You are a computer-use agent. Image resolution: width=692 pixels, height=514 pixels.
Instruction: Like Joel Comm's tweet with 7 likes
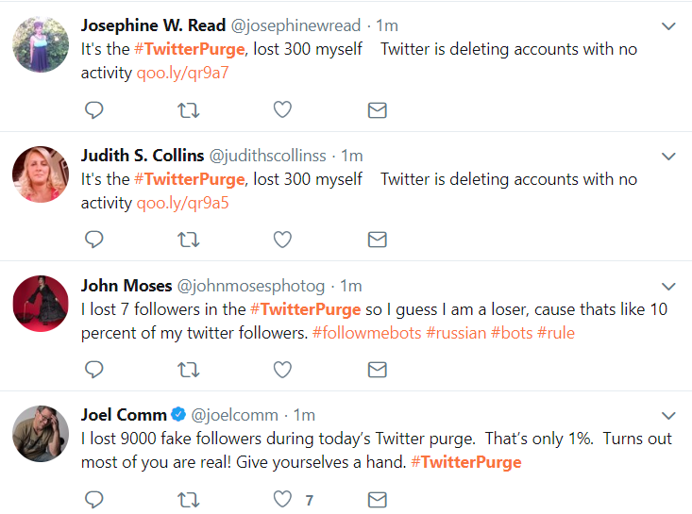(x=282, y=499)
